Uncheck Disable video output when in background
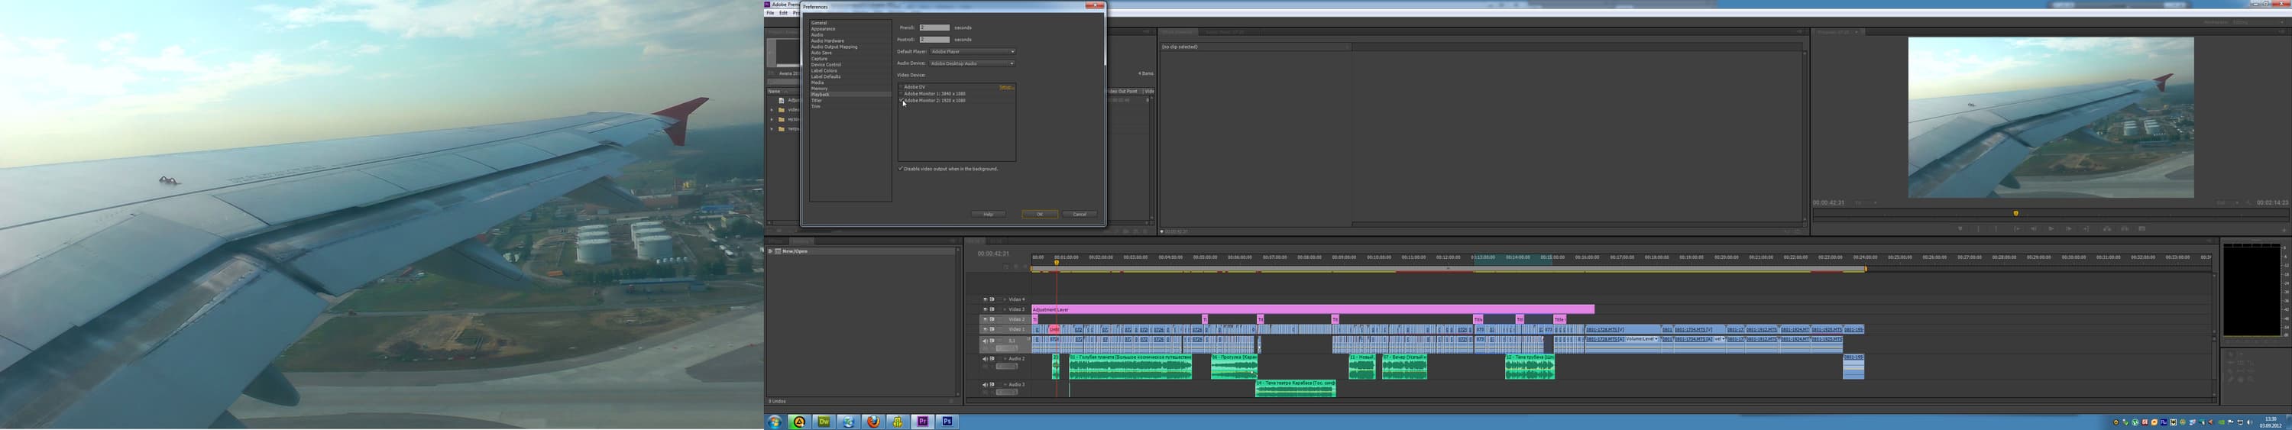Image resolution: width=2292 pixels, height=430 pixels. click(x=901, y=168)
